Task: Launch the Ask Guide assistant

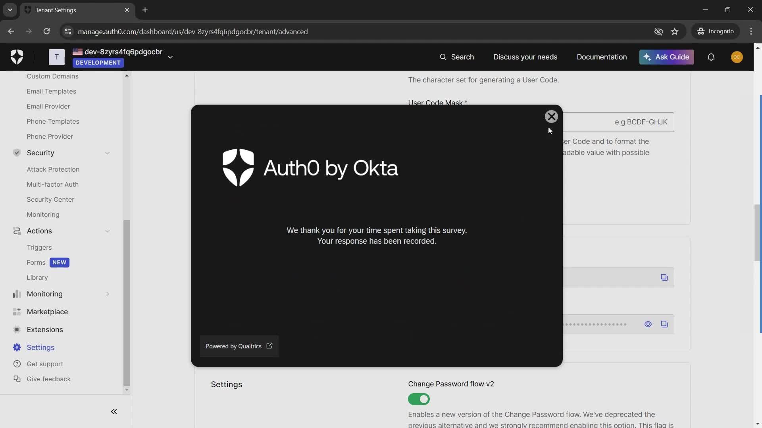Action: point(666,57)
